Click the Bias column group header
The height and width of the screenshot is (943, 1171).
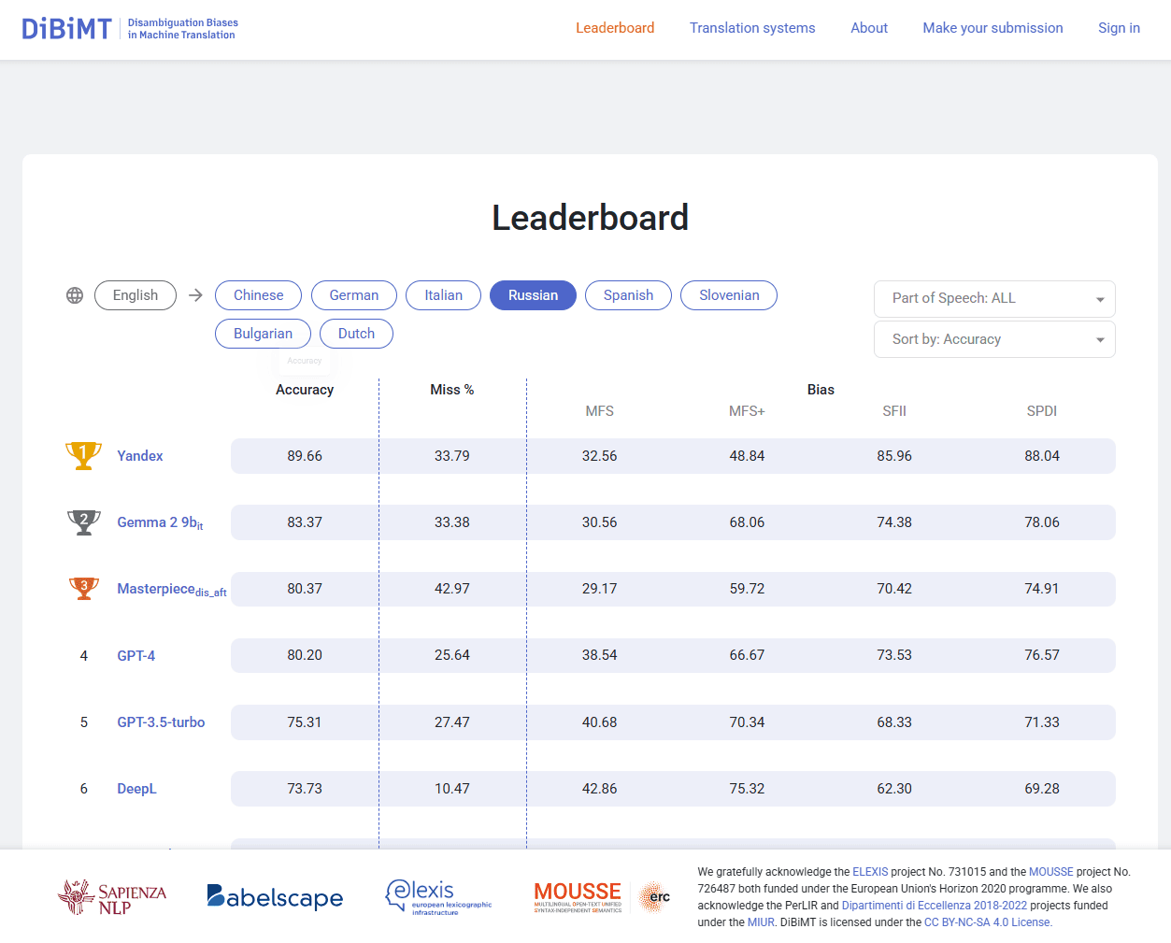(821, 390)
